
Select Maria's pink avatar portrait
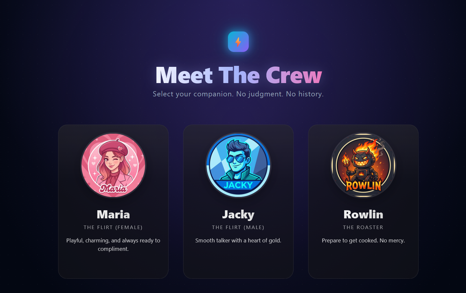113,165
